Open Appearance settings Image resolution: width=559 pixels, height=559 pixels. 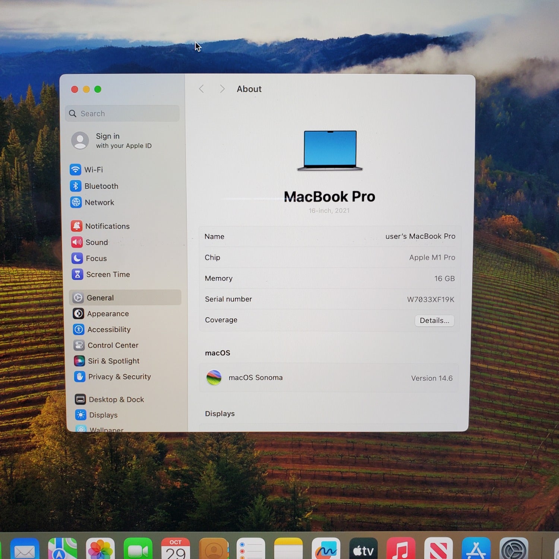point(108,314)
